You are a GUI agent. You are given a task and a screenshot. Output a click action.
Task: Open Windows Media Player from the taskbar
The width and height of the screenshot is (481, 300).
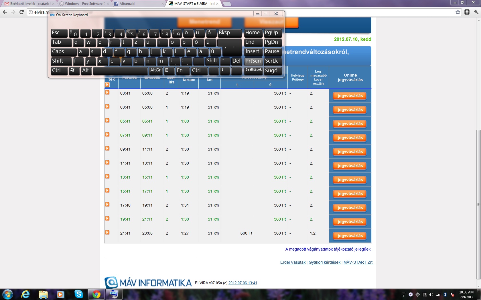tap(60, 294)
